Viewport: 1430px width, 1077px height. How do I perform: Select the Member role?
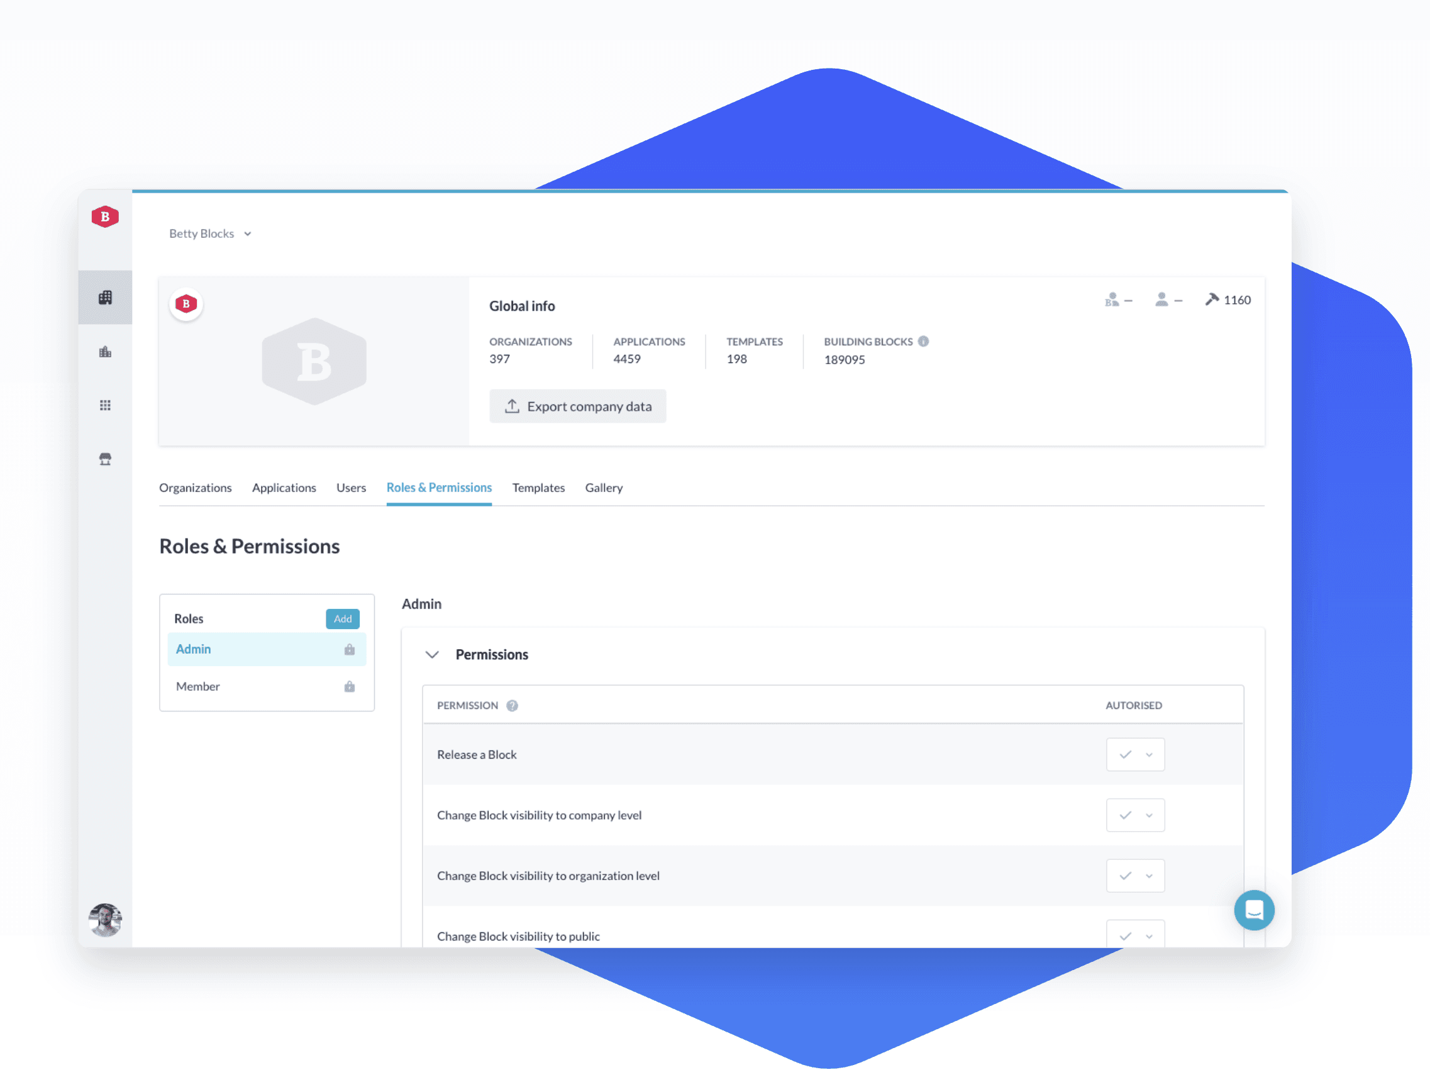(267, 687)
